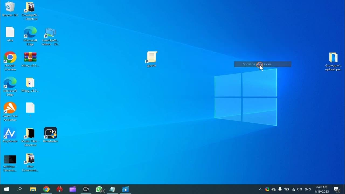Open the notification center icon
This screenshot has height=194, width=345.
pos(336,189)
